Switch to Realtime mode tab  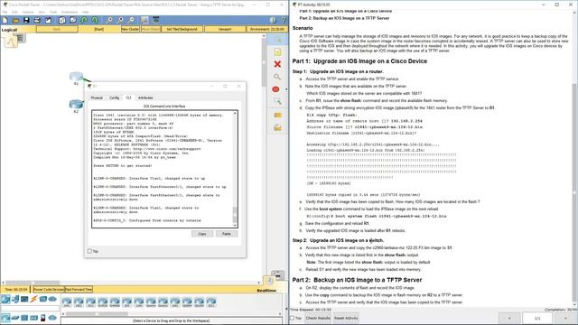(266, 291)
